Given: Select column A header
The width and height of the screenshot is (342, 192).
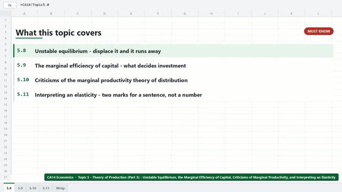Looking at the screenshot, I should (25, 13).
